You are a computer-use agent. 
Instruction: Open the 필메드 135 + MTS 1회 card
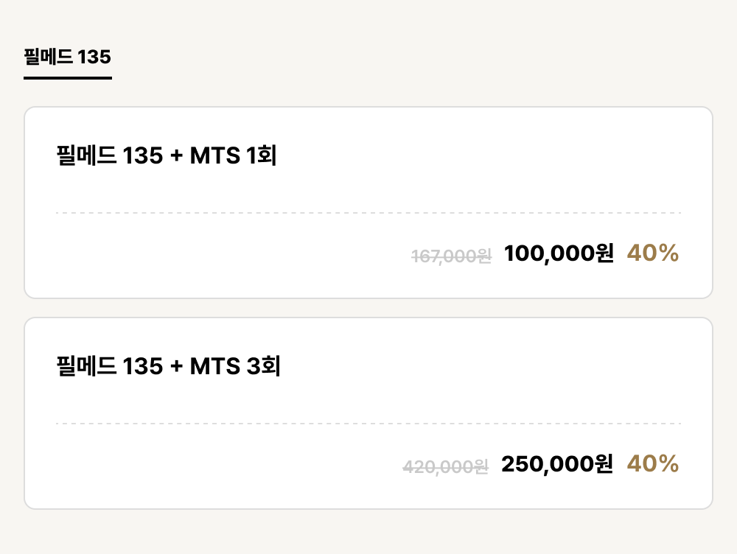point(368,203)
